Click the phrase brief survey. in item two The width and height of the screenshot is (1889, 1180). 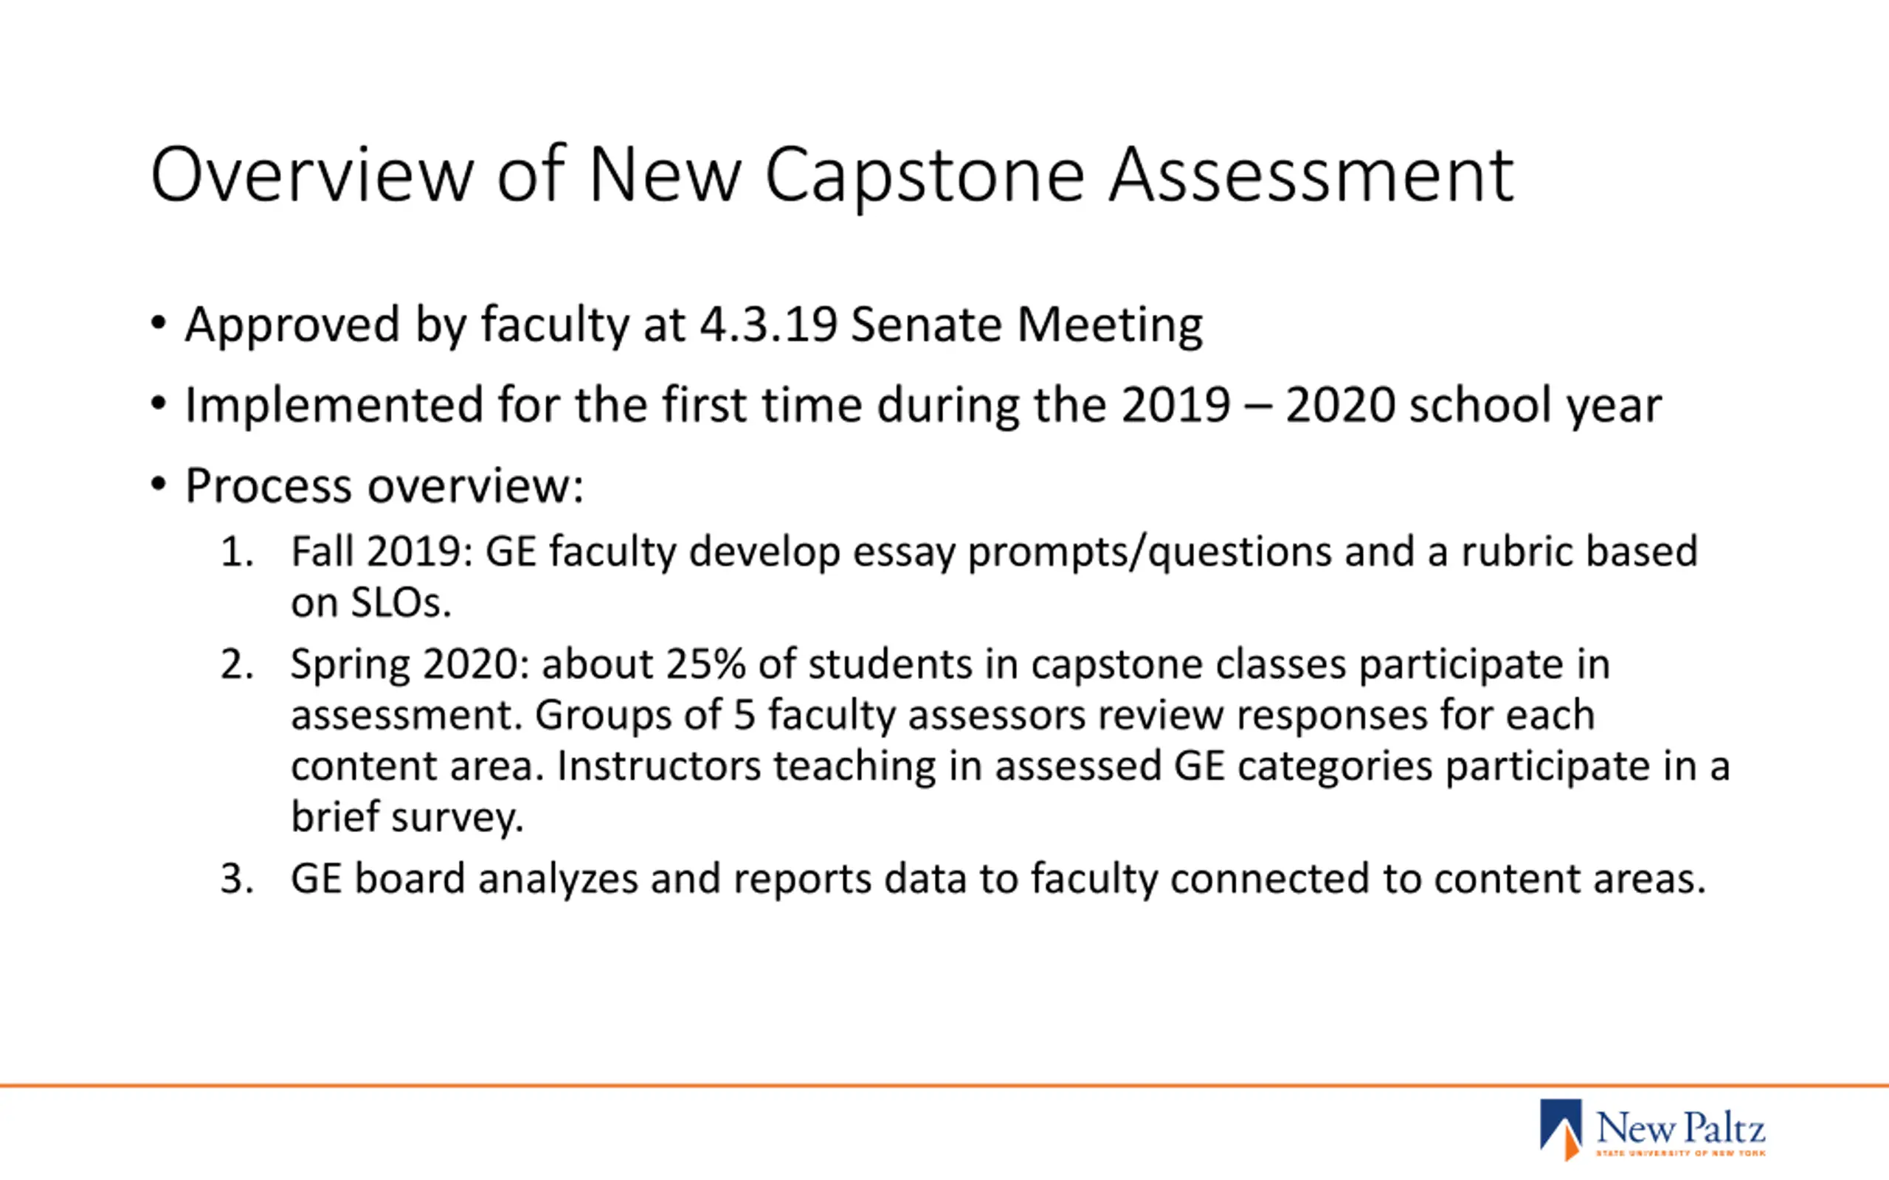[407, 817]
